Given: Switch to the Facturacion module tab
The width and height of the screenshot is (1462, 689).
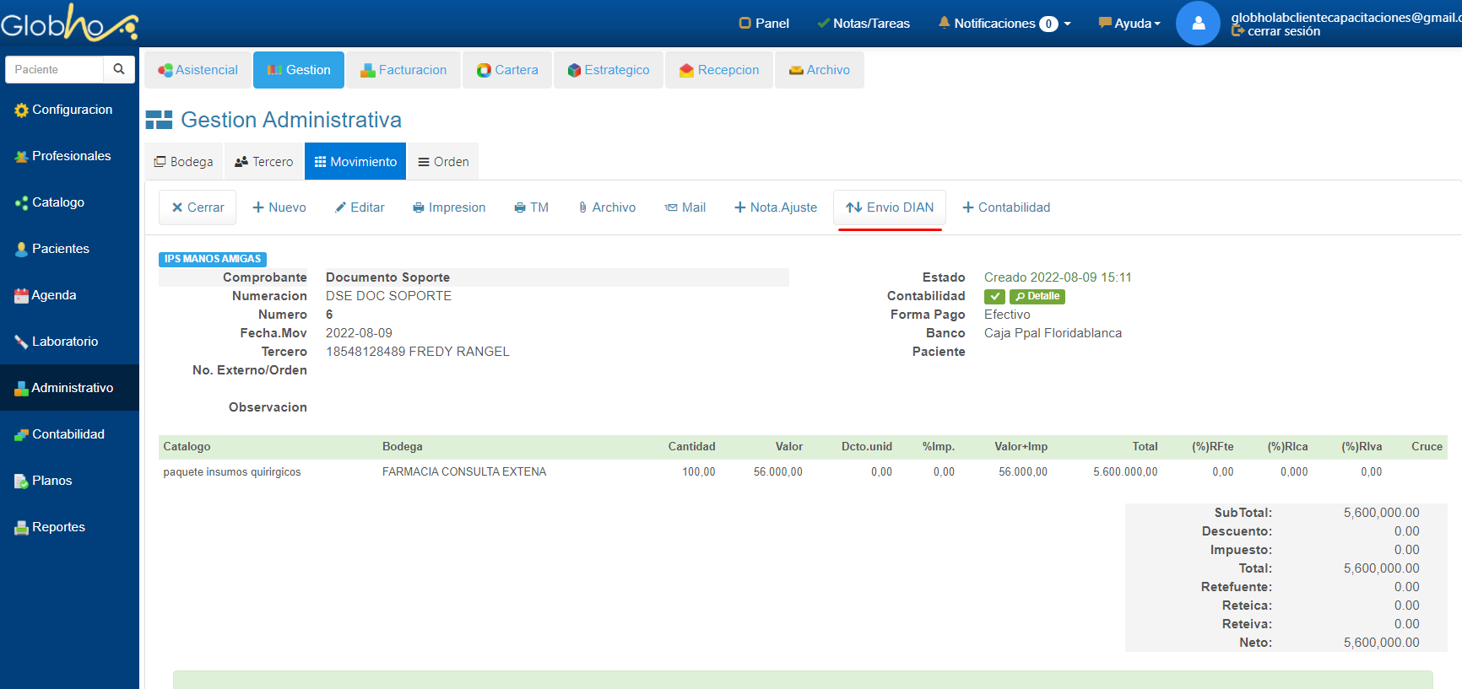Looking at the screenshot, I should pos(403,70).
